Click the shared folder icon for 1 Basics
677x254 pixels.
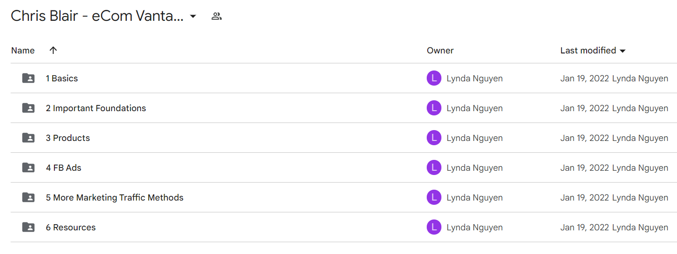[28, 79]
